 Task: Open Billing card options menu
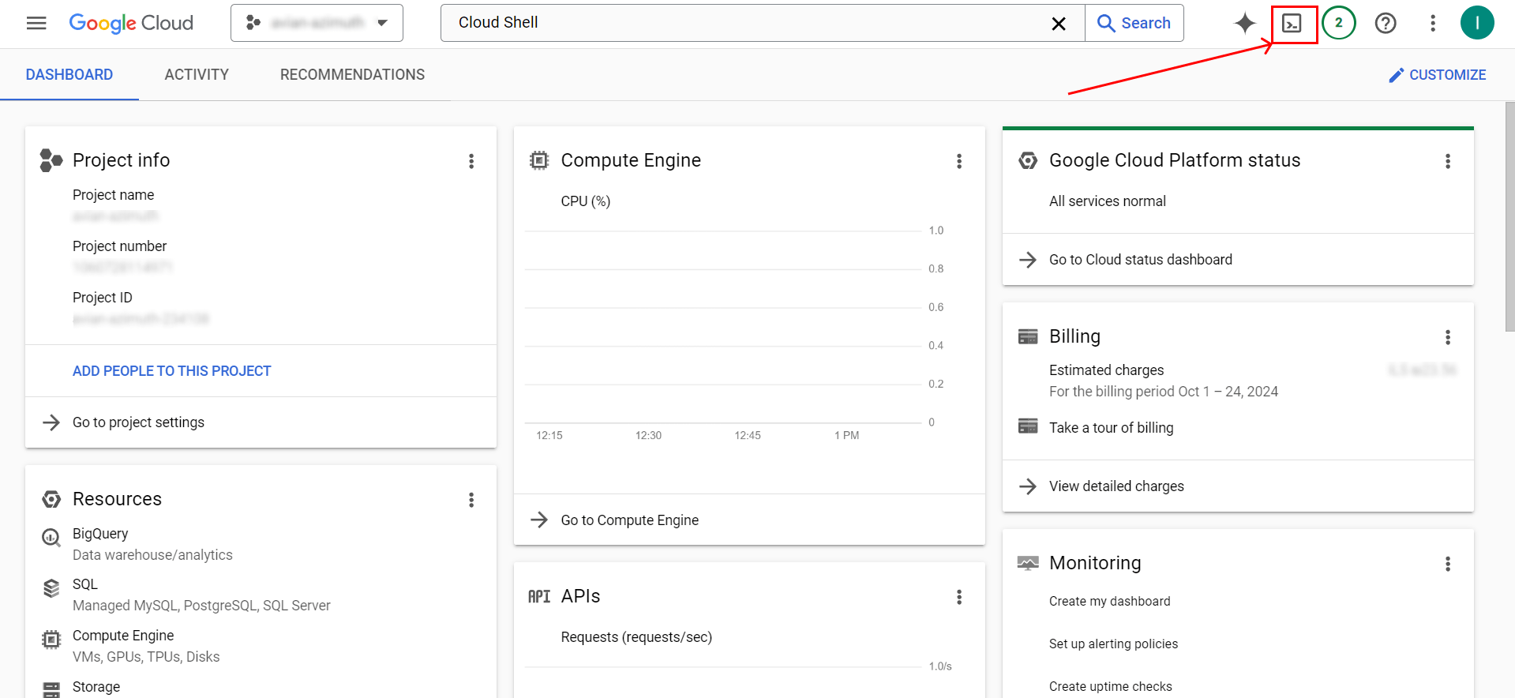(x=1448, y=337)
